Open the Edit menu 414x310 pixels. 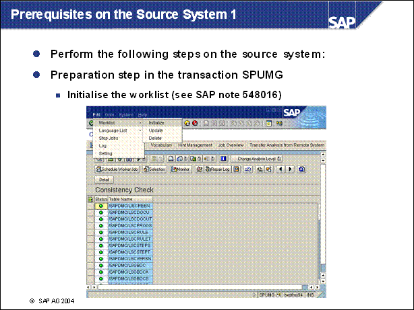coord(96,116)
